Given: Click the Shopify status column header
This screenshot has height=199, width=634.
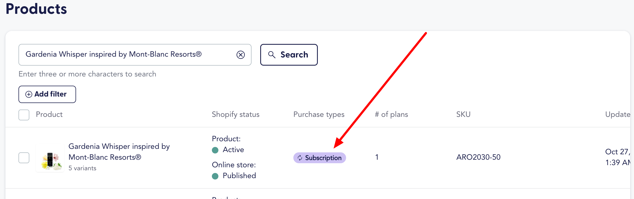Looking at the screenshot, I should pyautogui.click(x=236, y=114).
